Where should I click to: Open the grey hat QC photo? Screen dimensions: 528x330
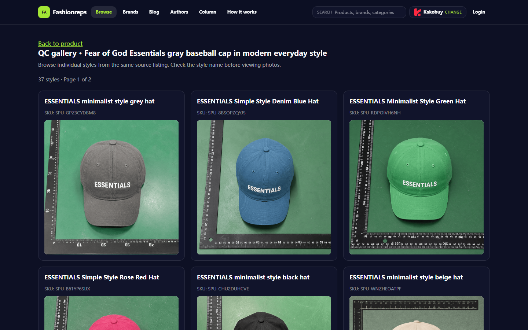tap(111, 187)
